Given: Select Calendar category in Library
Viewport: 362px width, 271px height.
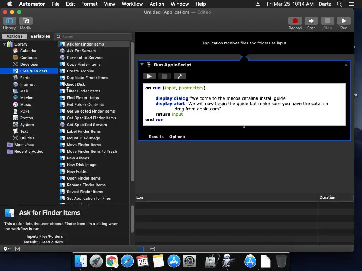Looking at the screenshot, I should coord(28,51).
